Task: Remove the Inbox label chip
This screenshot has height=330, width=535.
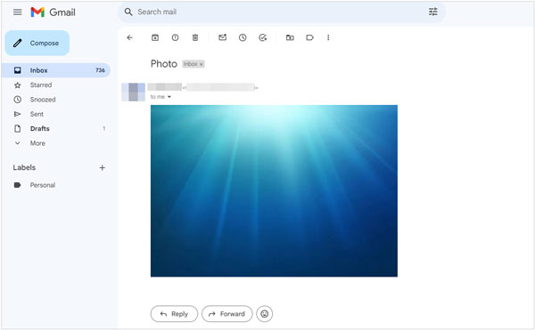Action: click(202, 64)
